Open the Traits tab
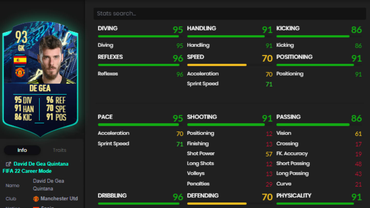Image resolution: width=370 pixels, height=208 pixels. pyautogui.click(x=59, y=150)
